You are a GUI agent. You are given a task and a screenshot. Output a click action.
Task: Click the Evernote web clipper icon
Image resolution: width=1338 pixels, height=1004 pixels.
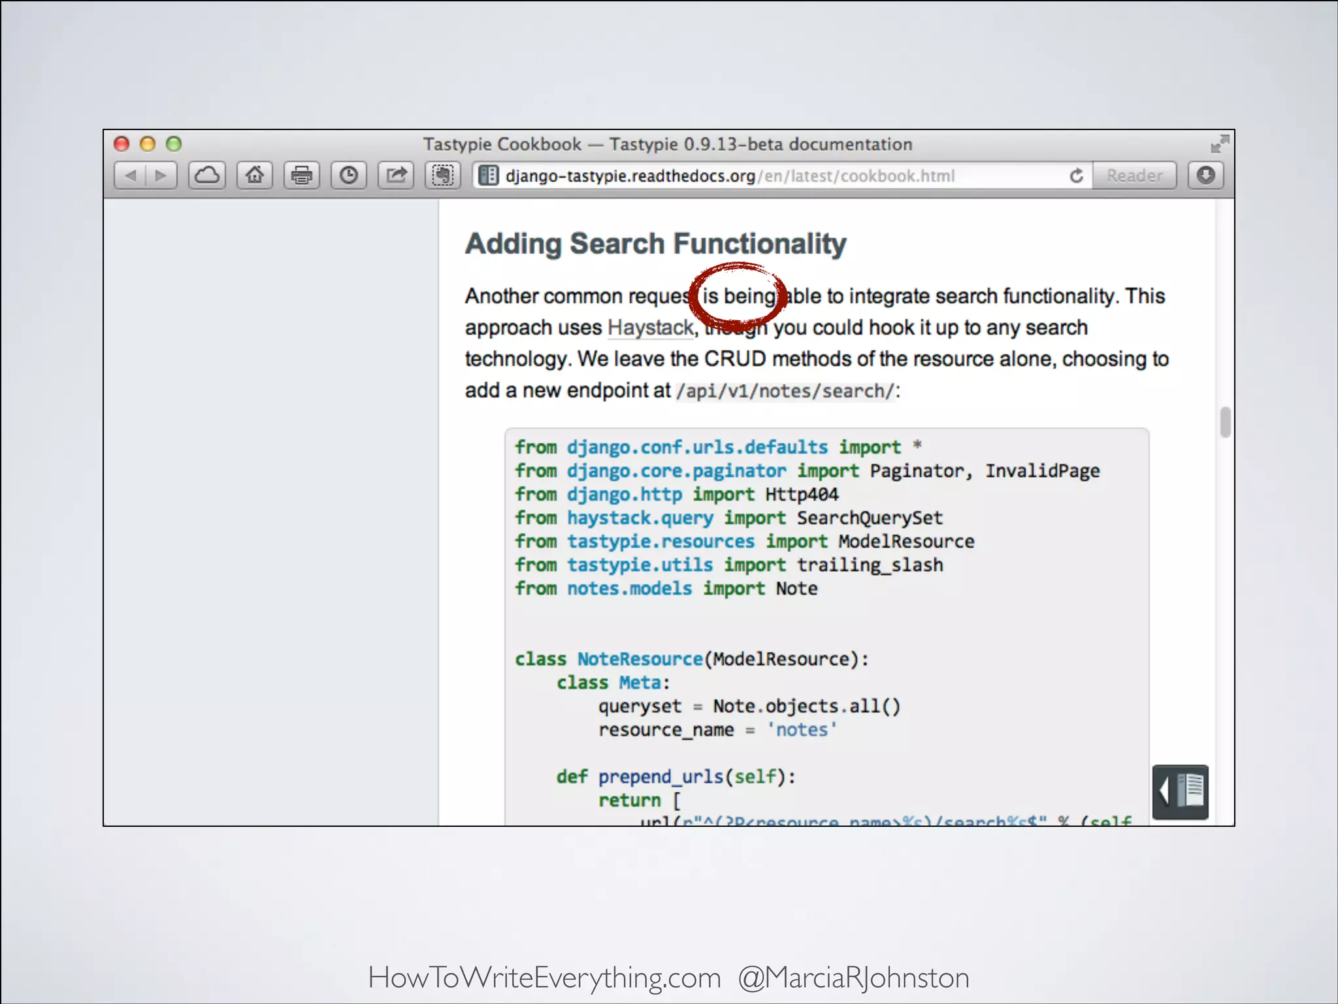click(442, 176)
